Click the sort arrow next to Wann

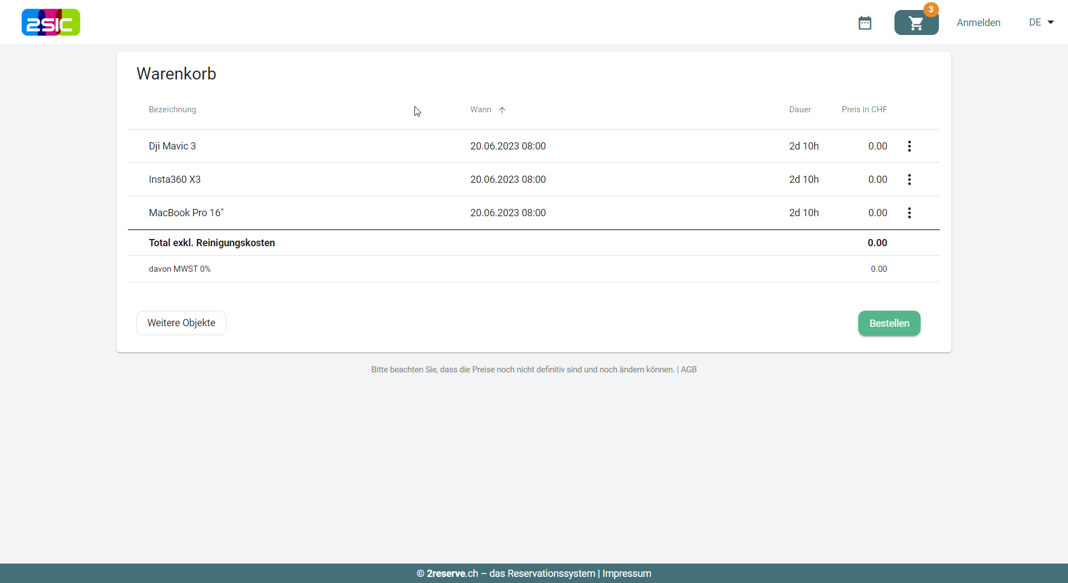click(x=502, y=110)
